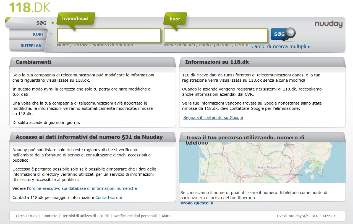Click the SØG magnifier search button
Viewport: 353px width, 224px height.
pos(283,34)
